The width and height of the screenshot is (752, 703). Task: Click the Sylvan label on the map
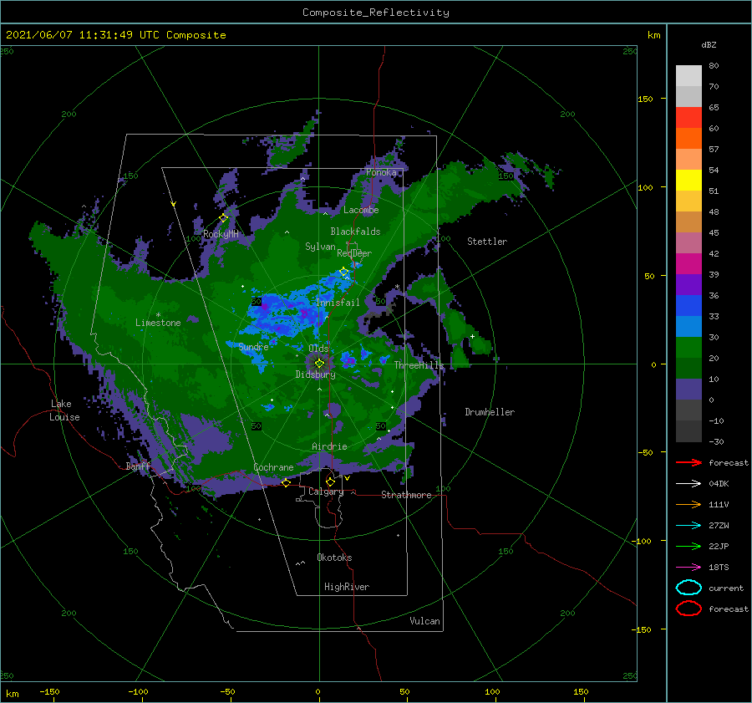click(x=320, y=247)
